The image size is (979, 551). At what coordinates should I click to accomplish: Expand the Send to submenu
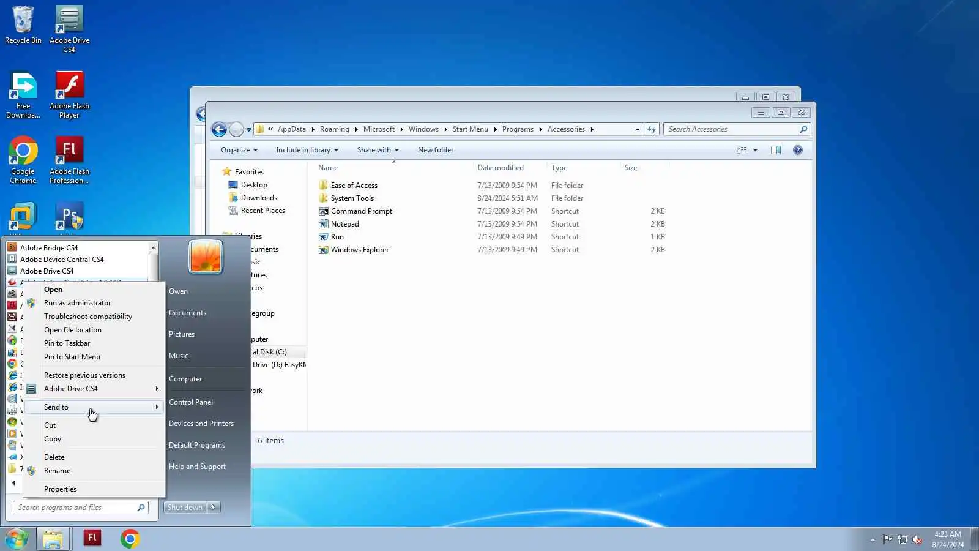pyautogui.click(x=95, y=407)
